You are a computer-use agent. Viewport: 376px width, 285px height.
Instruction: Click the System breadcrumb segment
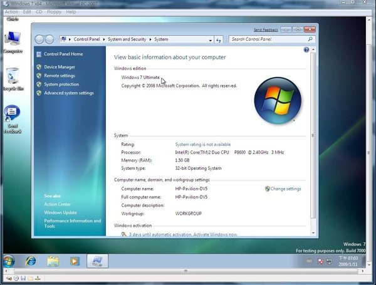pos(161,39)
